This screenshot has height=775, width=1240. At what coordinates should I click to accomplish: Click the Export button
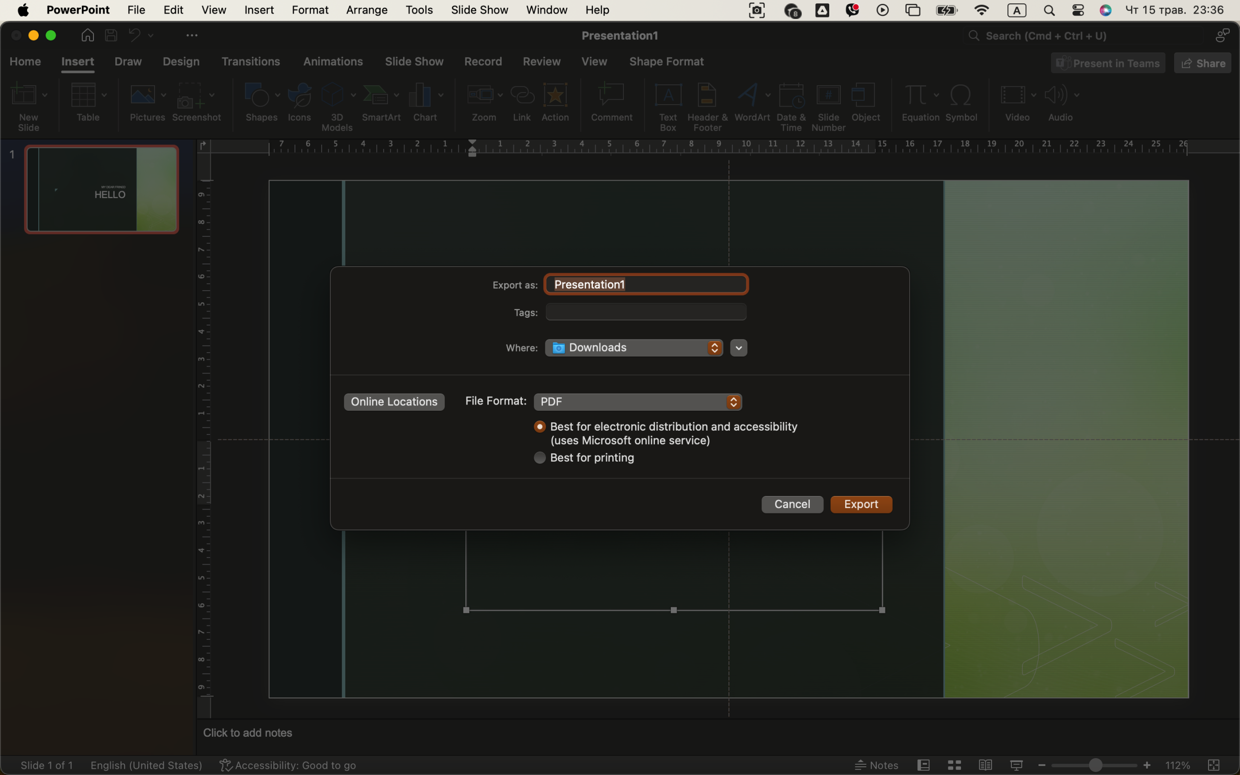coord(861,504)
